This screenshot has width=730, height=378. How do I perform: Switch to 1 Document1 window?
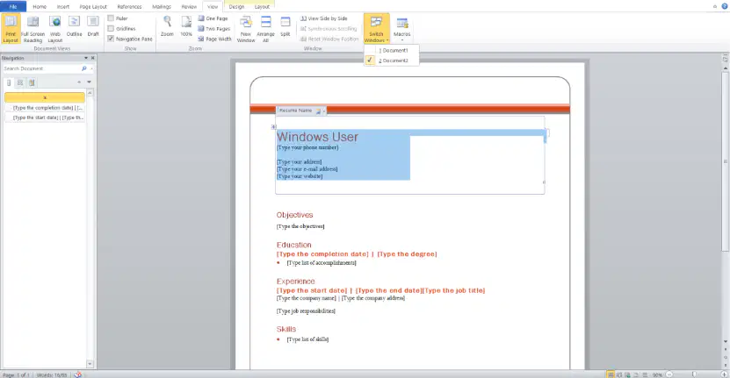pos(394,50)
